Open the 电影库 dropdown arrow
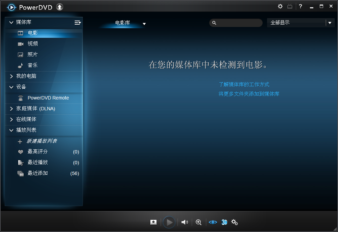 144,24
